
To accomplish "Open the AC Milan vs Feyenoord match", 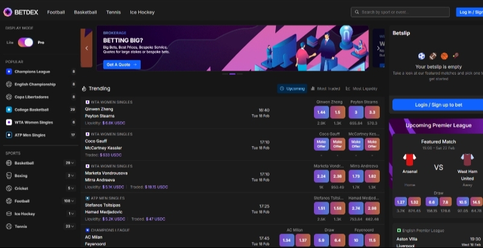I will point(232,237).
